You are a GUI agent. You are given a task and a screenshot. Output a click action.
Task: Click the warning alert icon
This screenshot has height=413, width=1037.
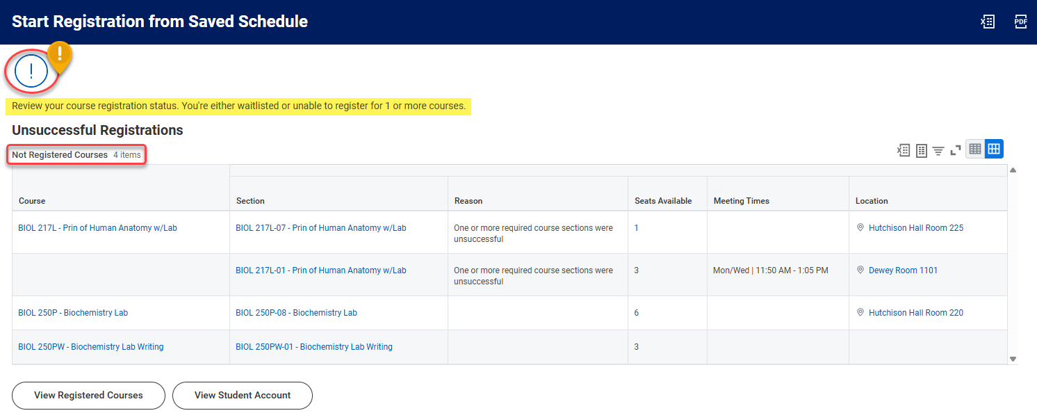[31, 70]
